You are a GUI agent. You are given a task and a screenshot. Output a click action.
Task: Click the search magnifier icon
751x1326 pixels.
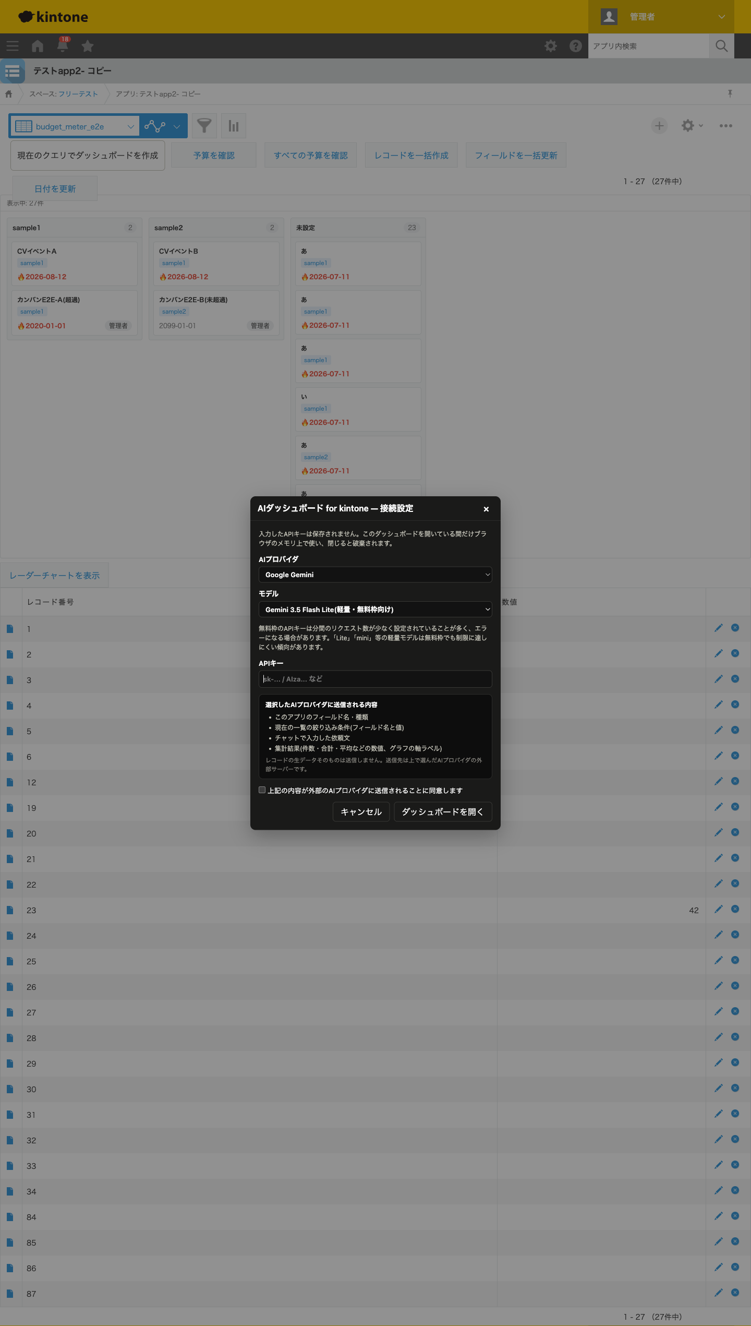tap(722, 46)
